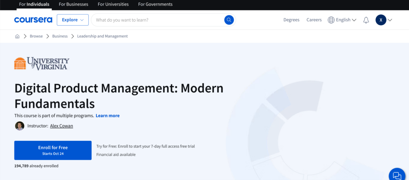The image size is (409, 180).
Task: Expand the Explore dropdown
Action: 72,20
